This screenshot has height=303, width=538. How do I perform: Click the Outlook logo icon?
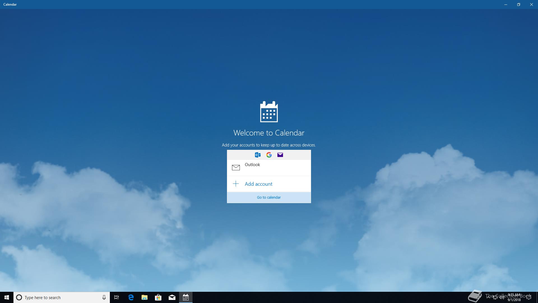point(258,155)
